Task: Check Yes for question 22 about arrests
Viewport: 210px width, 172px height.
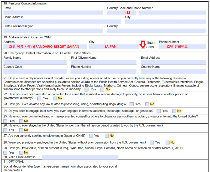Action: (39, 98)
